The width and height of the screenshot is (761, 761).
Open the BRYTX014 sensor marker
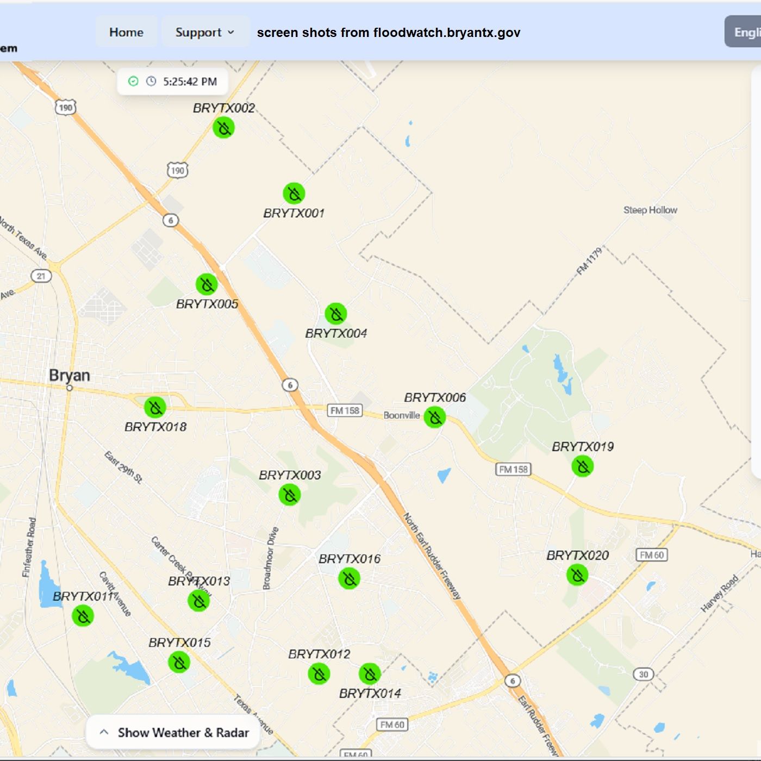pos(370,674)
